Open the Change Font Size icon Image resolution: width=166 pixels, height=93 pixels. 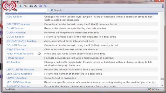point(36,6)
